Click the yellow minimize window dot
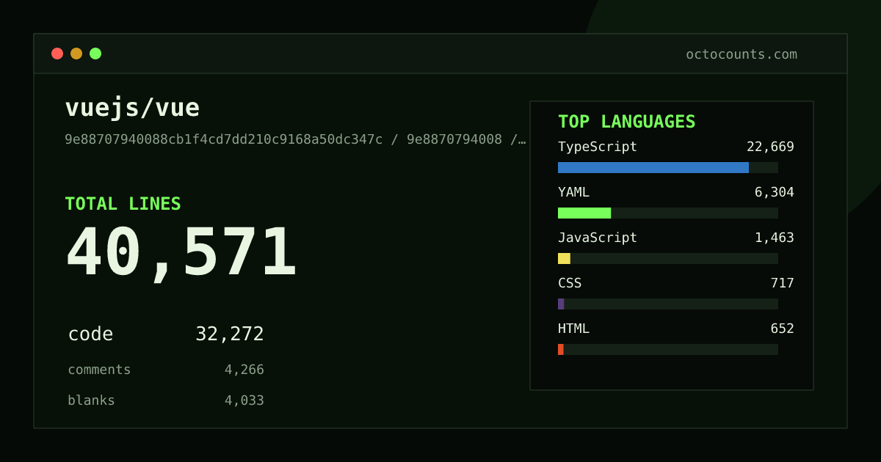This screenshot has width=881, height=462. coord(76,54)
